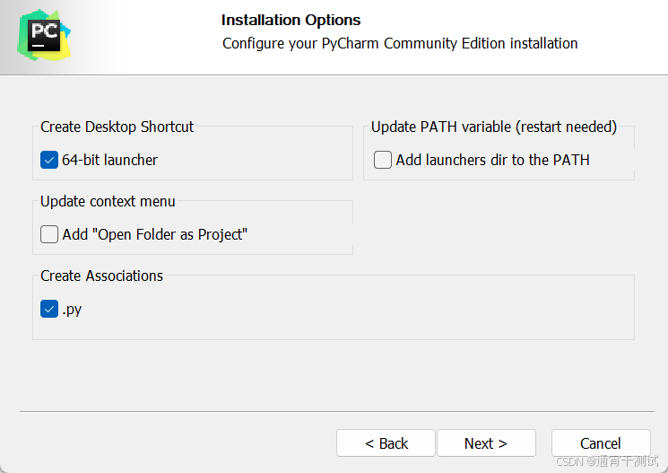Click the "Create Desktop Shortcut" group label

117,127
